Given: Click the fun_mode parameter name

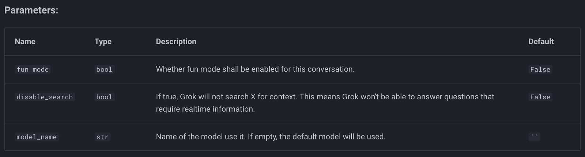Looking at the screenshot, I should click(x=33, y=69).
